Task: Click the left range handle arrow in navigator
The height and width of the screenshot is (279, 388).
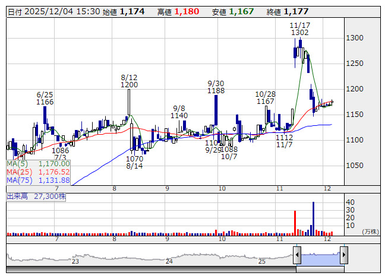Action: (x=297, y=255)
